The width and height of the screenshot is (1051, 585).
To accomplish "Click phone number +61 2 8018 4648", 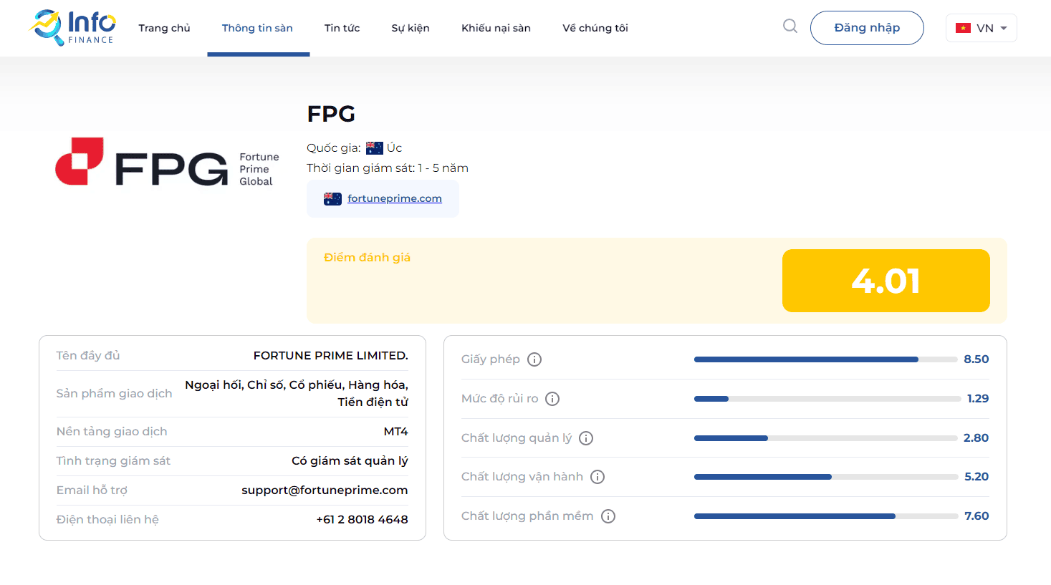I will coord(362,520).
